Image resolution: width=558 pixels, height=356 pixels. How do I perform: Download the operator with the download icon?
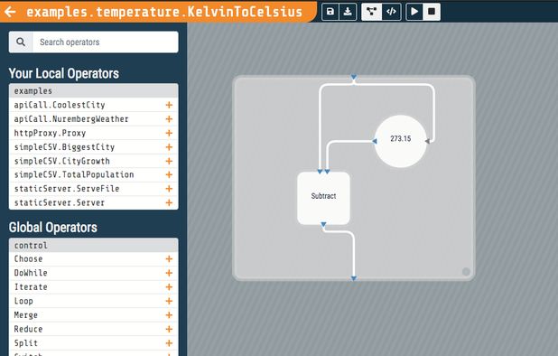click(x=348, y=12)
